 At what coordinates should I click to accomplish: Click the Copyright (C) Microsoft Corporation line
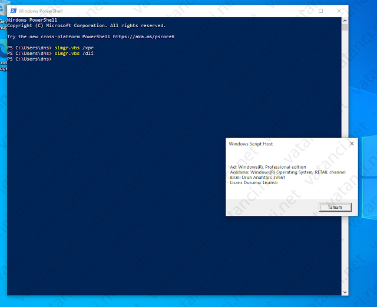click(87, 25)
